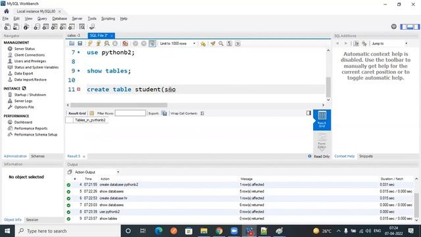The image size is (421, 237).
Task: Open the Scripting menu
Action: 108,18
